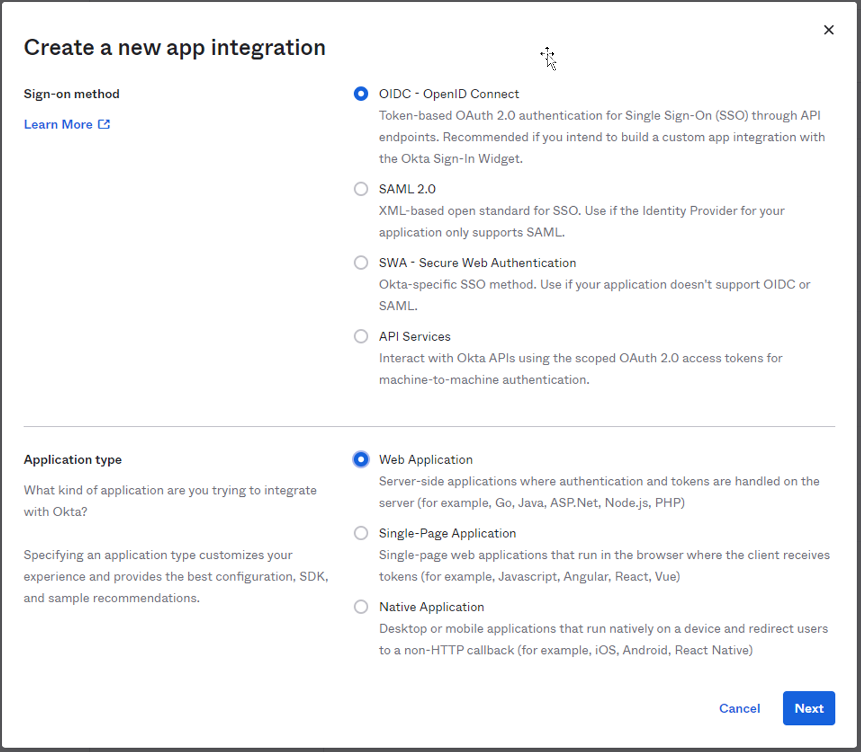This screenshot has width=861, height=752.
Task: Open the Learn More link
Action: coord(58,124)
